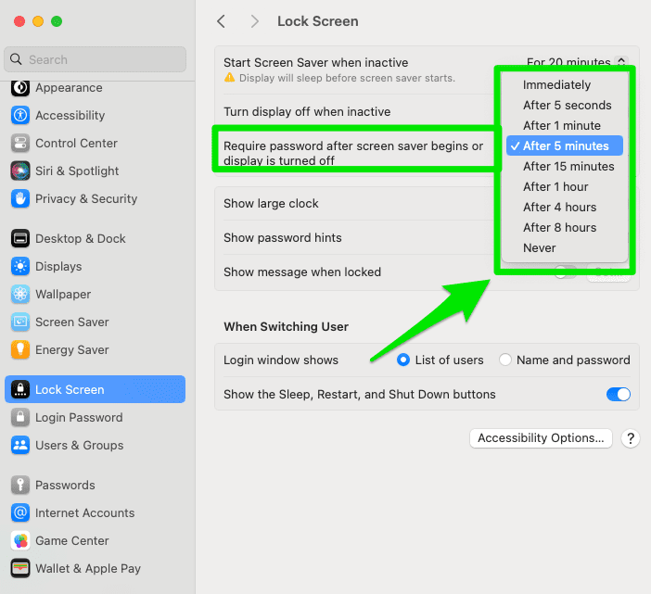Choose Immediately from the password menu
Image resolution: width=651 pixels, height=594 pixels.
556,85
